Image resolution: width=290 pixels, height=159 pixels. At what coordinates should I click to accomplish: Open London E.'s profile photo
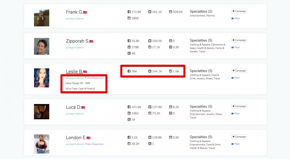(x=41, y=144)
